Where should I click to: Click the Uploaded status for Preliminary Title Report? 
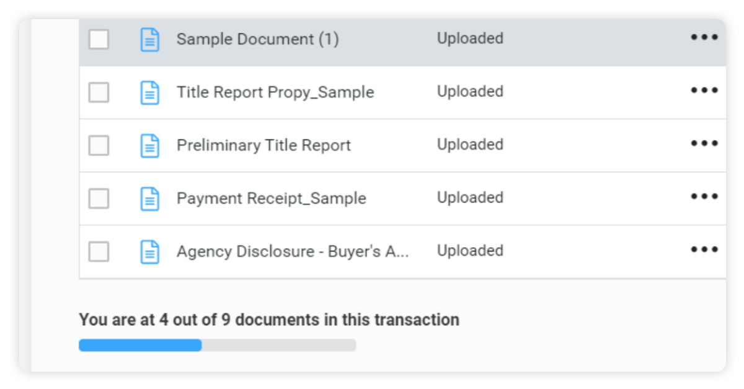tap(470, 144)
